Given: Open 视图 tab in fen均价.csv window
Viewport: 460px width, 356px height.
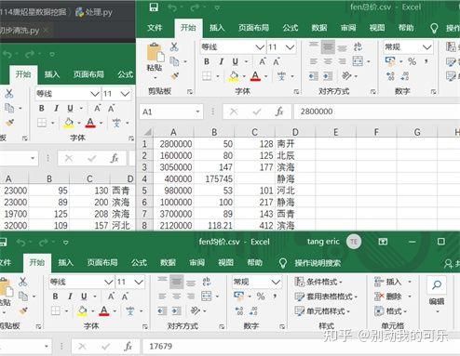Looking at the screenshot, I should [225, 263].
